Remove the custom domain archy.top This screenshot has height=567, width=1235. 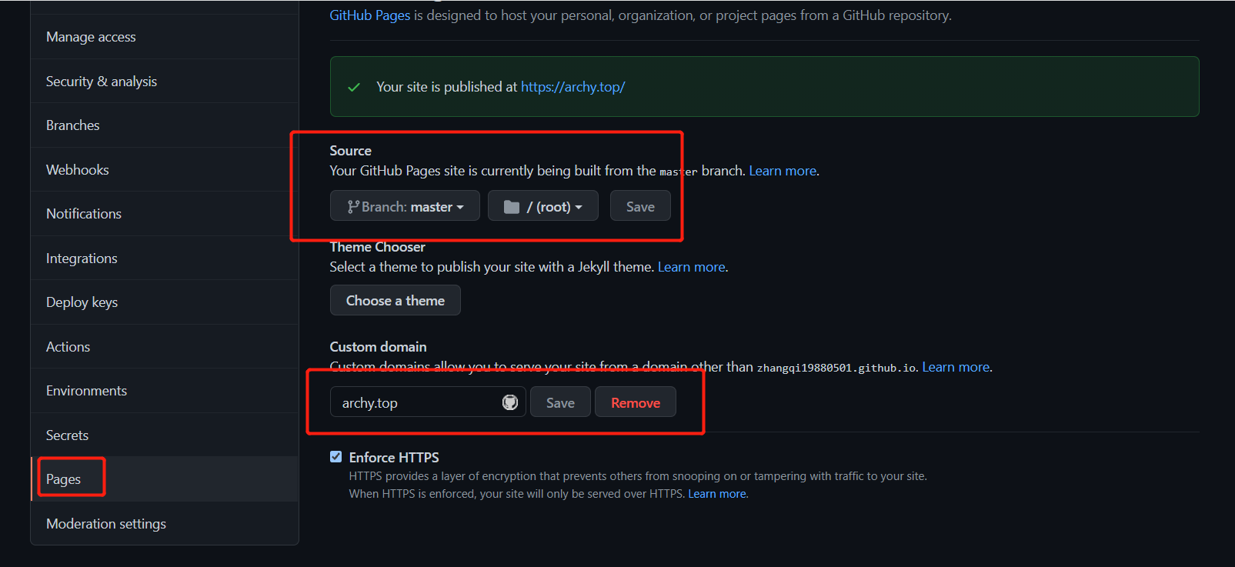(x=636, y=402)
